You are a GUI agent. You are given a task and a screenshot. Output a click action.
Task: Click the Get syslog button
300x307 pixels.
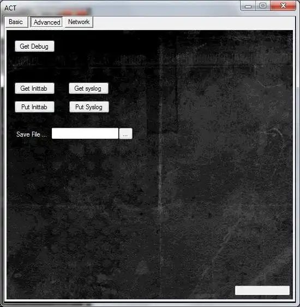88,88
